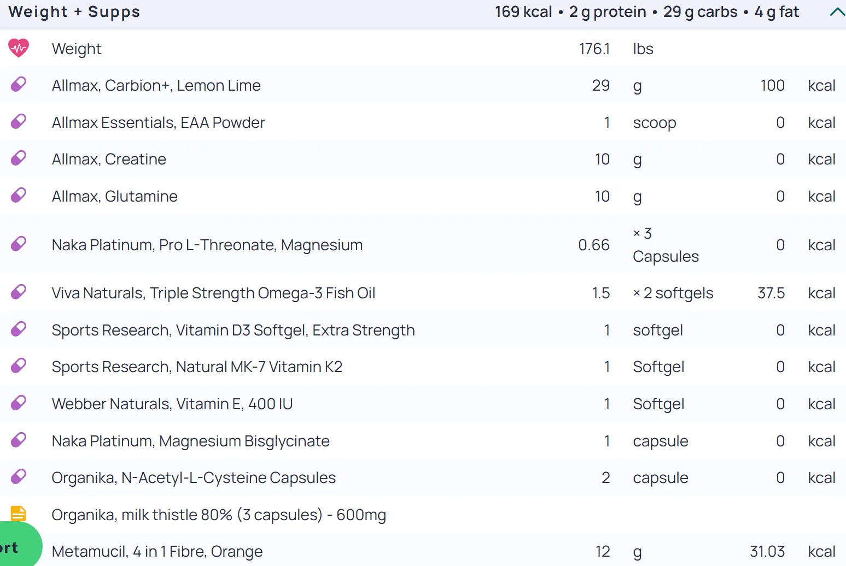846x566 pixels.
Task: Click the pill icon for Triple Strength Omega-3
Action: (19, 292)
